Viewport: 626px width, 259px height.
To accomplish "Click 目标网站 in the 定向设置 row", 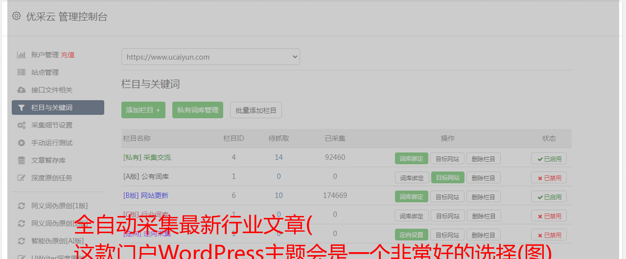I will tap(447, 235).
